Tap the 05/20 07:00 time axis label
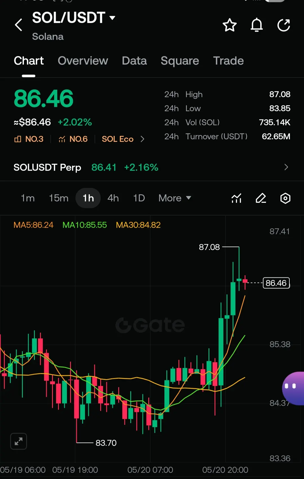This screenshot has width=304, height=479. click(x=150, y=470)
